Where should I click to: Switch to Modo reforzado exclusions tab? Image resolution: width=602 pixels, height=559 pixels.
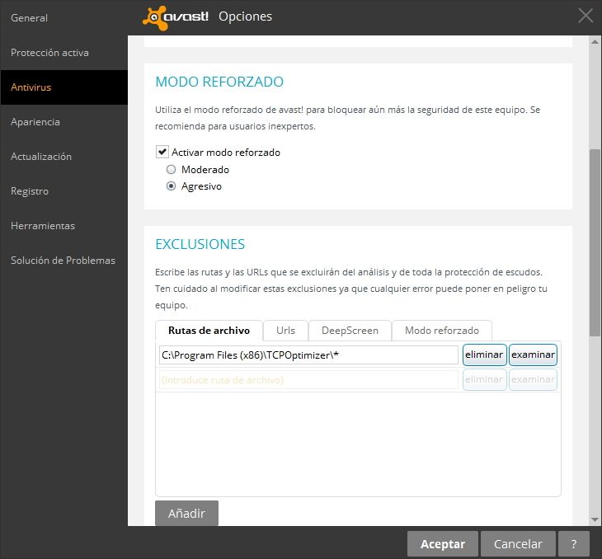(441, 330)
